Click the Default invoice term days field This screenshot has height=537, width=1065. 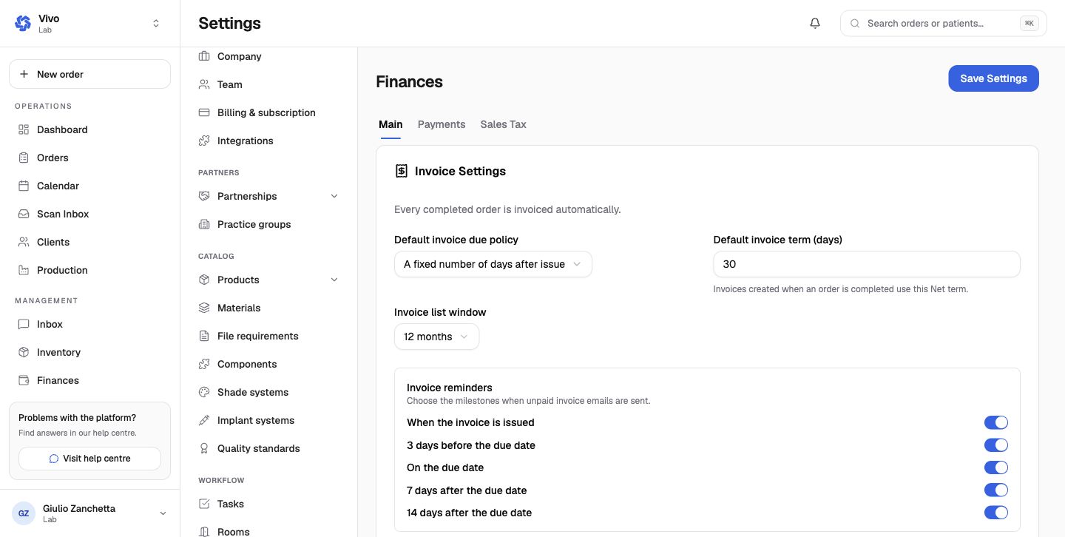coord(867,264)
